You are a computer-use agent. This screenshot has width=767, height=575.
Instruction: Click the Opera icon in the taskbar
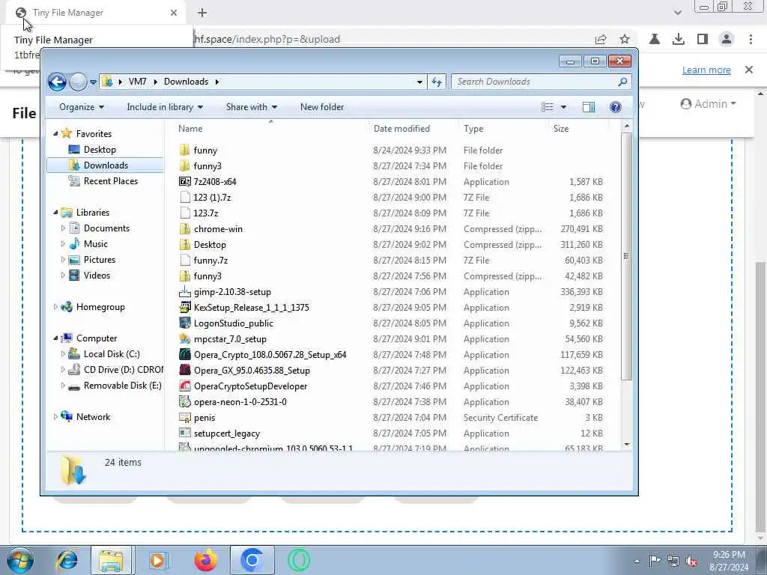298,560
